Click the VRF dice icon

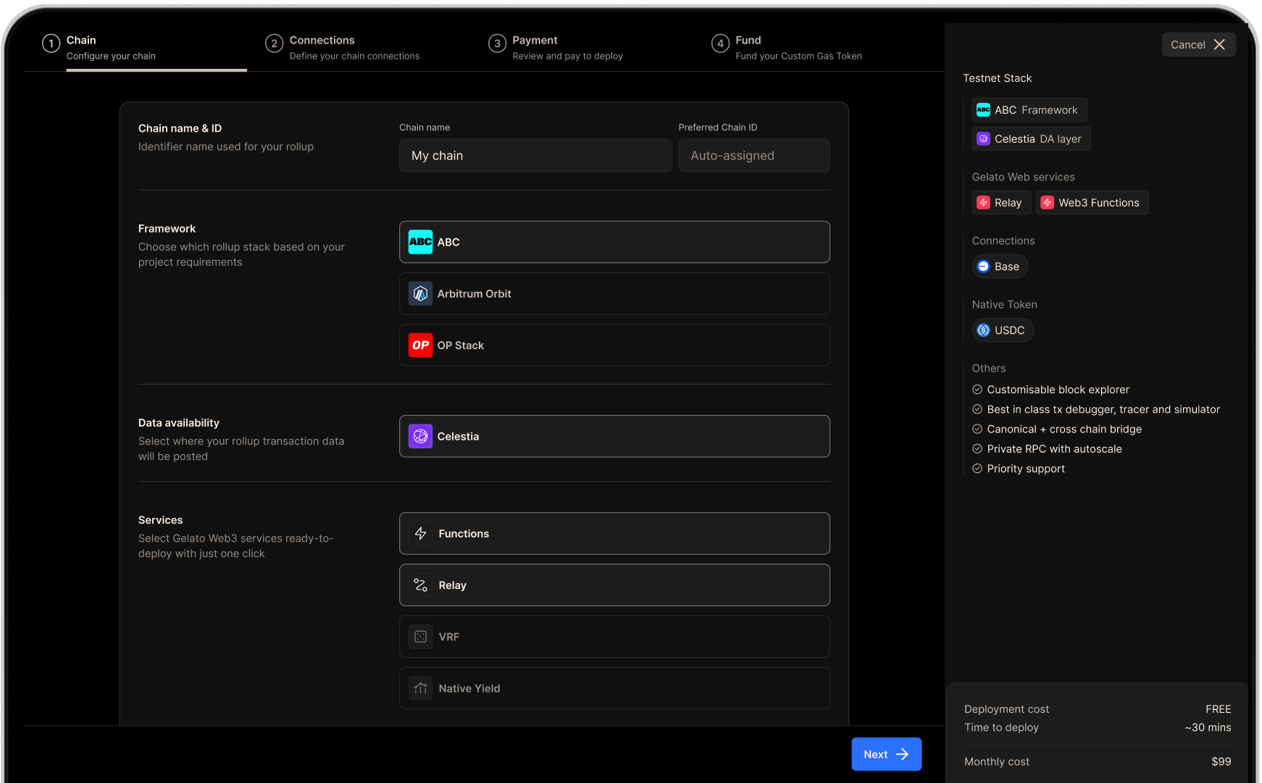coord(420,637)
